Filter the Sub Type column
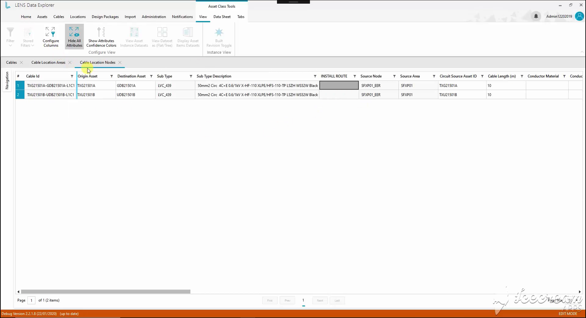Image resolution: width=586 pixels, height=318 pixels. coord(191,76)
